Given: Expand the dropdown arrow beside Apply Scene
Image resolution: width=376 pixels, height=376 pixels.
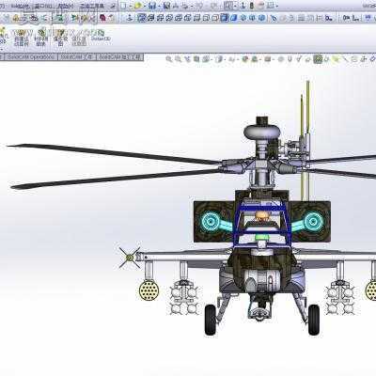Looking at the screenshot, I should click(x=260, y=59).
